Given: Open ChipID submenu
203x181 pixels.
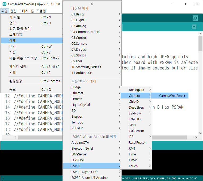Looking at the screenshot, I should tap(136, 101).
